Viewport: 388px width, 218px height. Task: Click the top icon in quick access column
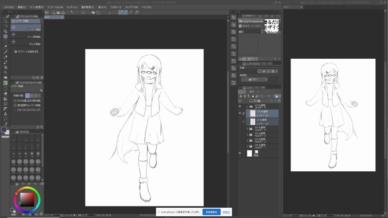(233, 18)
